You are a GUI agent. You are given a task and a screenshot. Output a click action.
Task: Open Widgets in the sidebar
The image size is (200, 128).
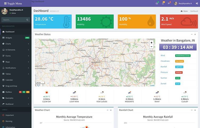16,38
